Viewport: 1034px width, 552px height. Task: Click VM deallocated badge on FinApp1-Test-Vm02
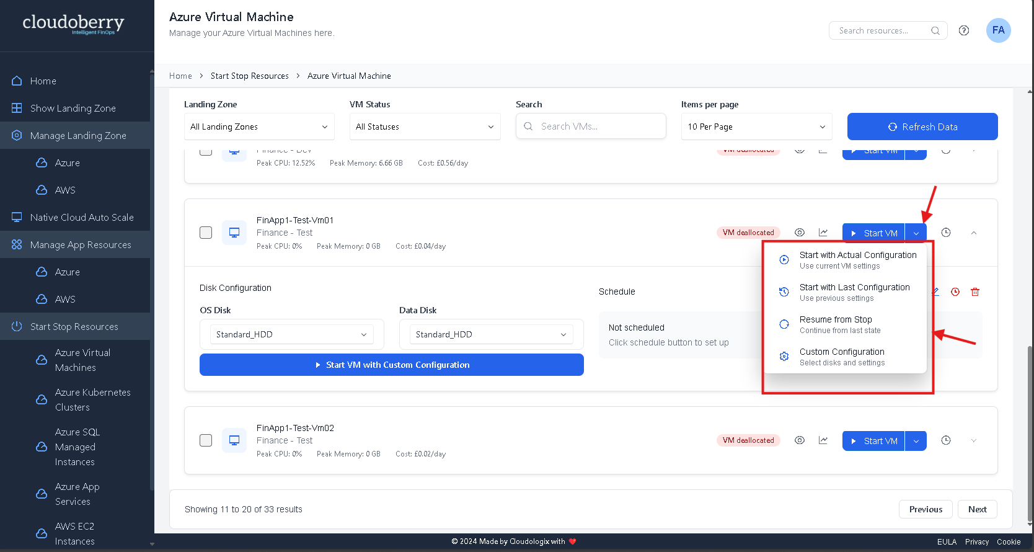(x=748, y=440)
